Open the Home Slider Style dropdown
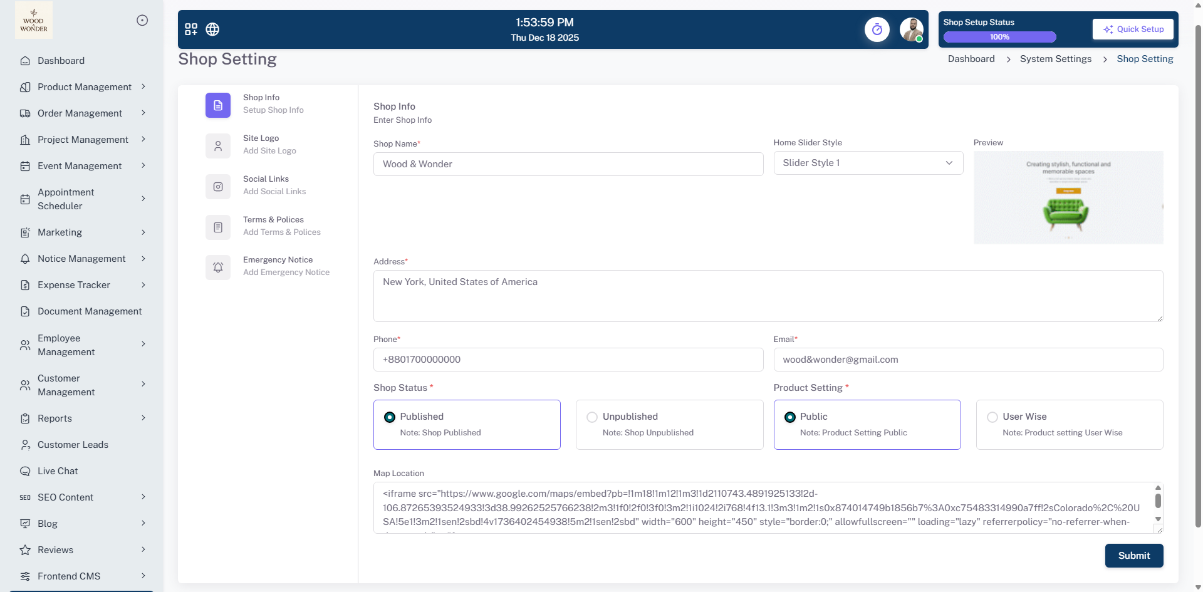Image resolution: width=1203 pixels, height=592 pixels. [868, 163]
